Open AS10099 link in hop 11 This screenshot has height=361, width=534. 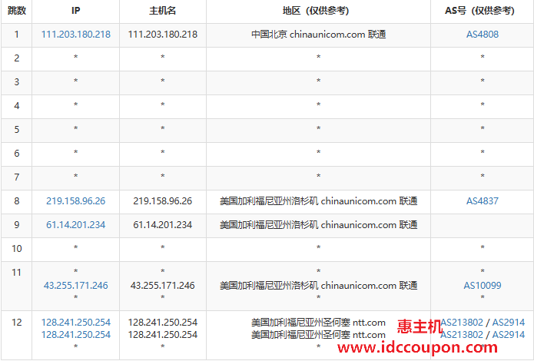pos(483,286)
